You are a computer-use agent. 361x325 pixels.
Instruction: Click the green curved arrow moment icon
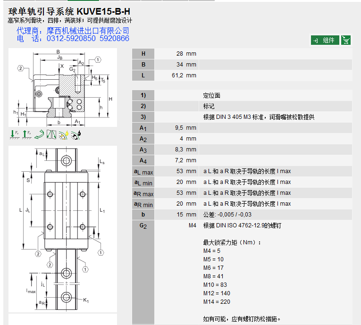pos(39,134)
